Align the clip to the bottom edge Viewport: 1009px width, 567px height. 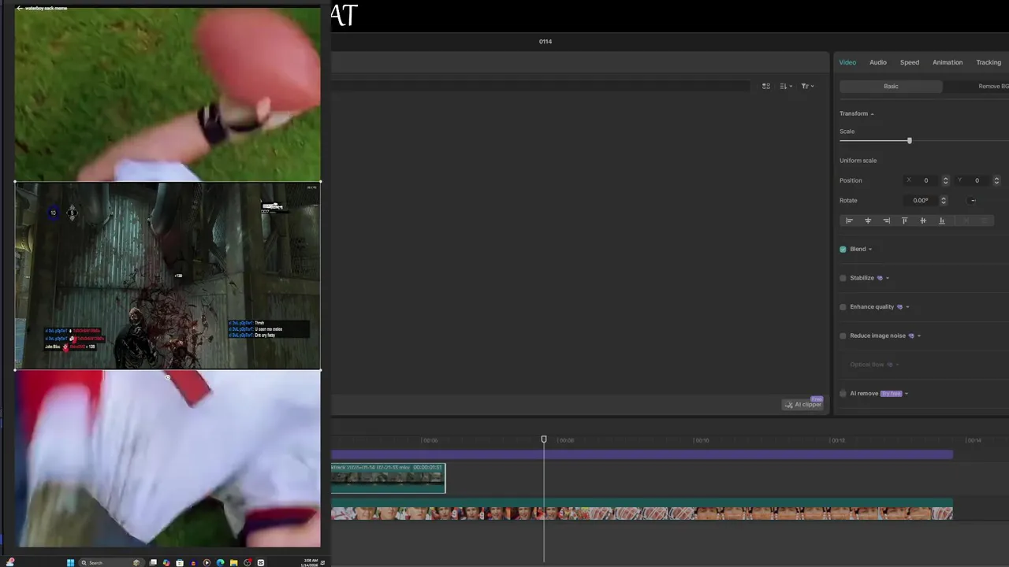point(941,220)
